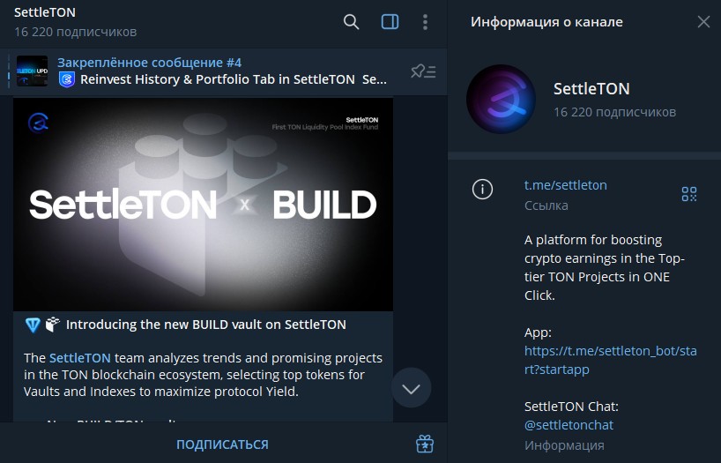The width and height of the screenshot is (721, 463).
Task: Open pinned message thumbnail image
Action: (33, 71)
